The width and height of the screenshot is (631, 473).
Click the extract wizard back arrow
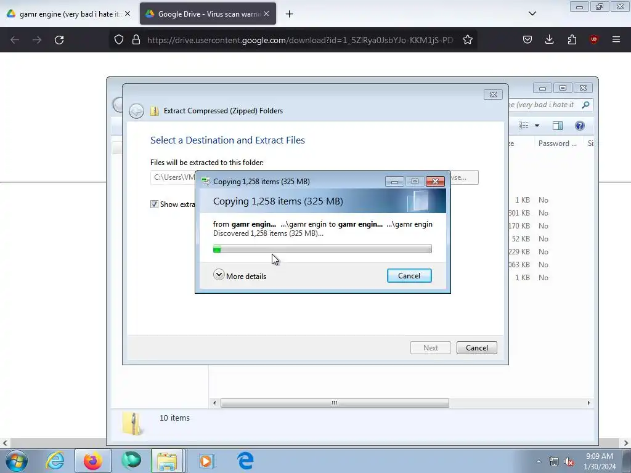pyautogui.click(x=136, y=111)
